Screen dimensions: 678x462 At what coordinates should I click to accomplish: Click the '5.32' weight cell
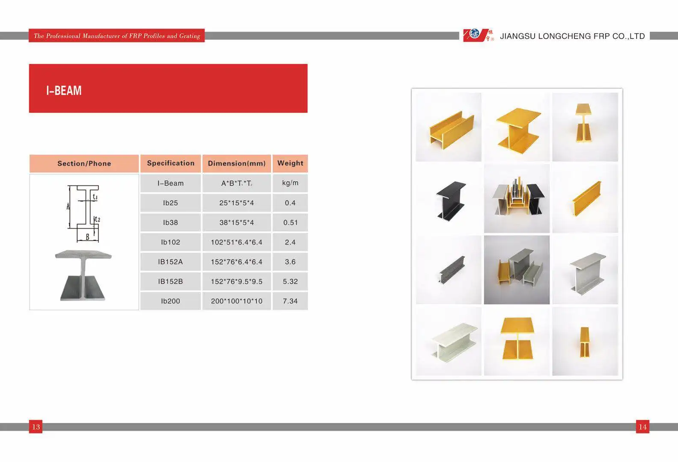click(290, 281)
